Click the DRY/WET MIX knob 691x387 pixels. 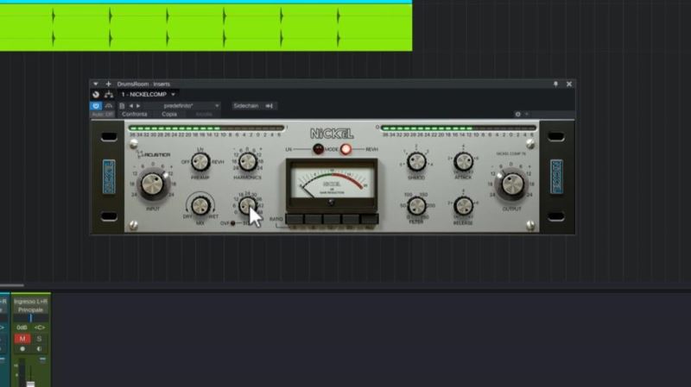click(x=200, y=205)
